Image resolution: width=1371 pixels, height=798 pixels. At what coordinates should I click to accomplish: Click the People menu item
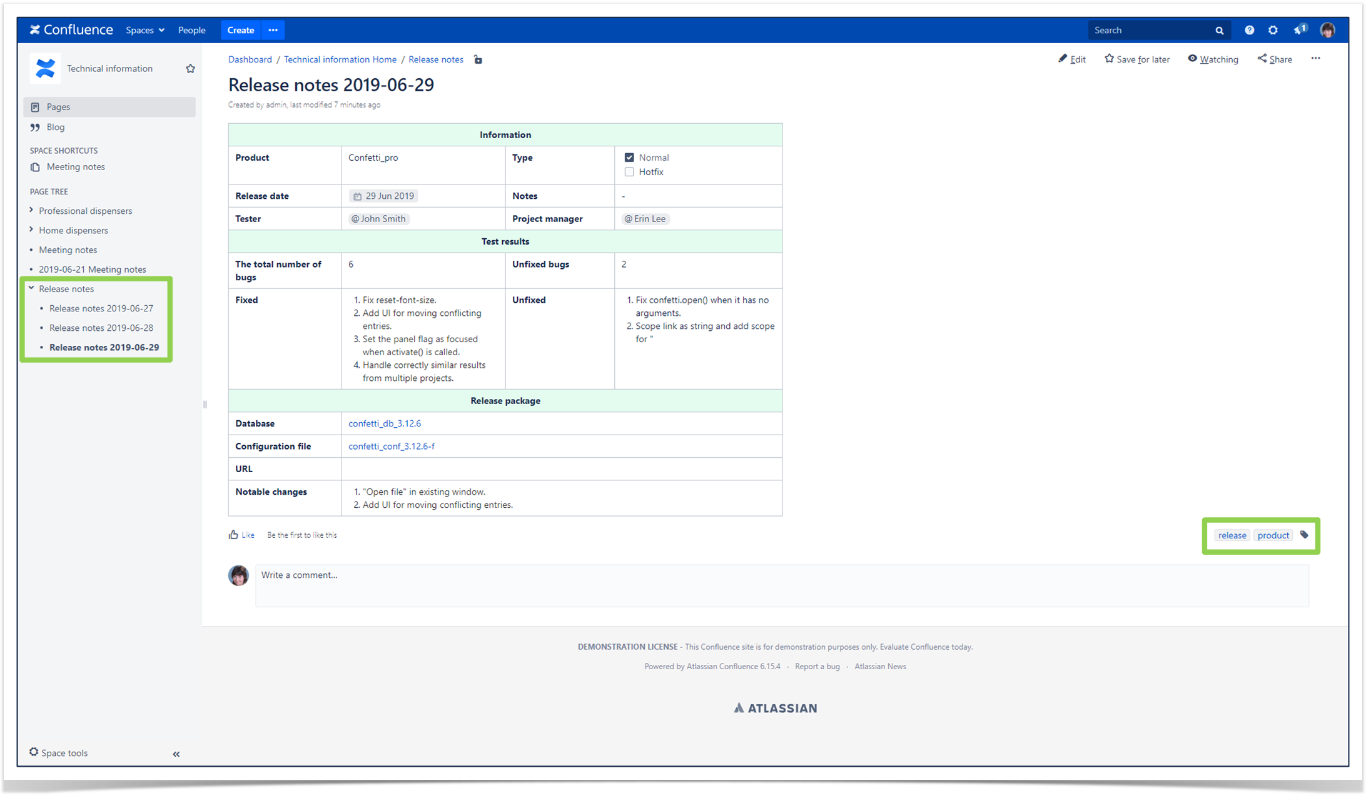[x=191, y=29]
